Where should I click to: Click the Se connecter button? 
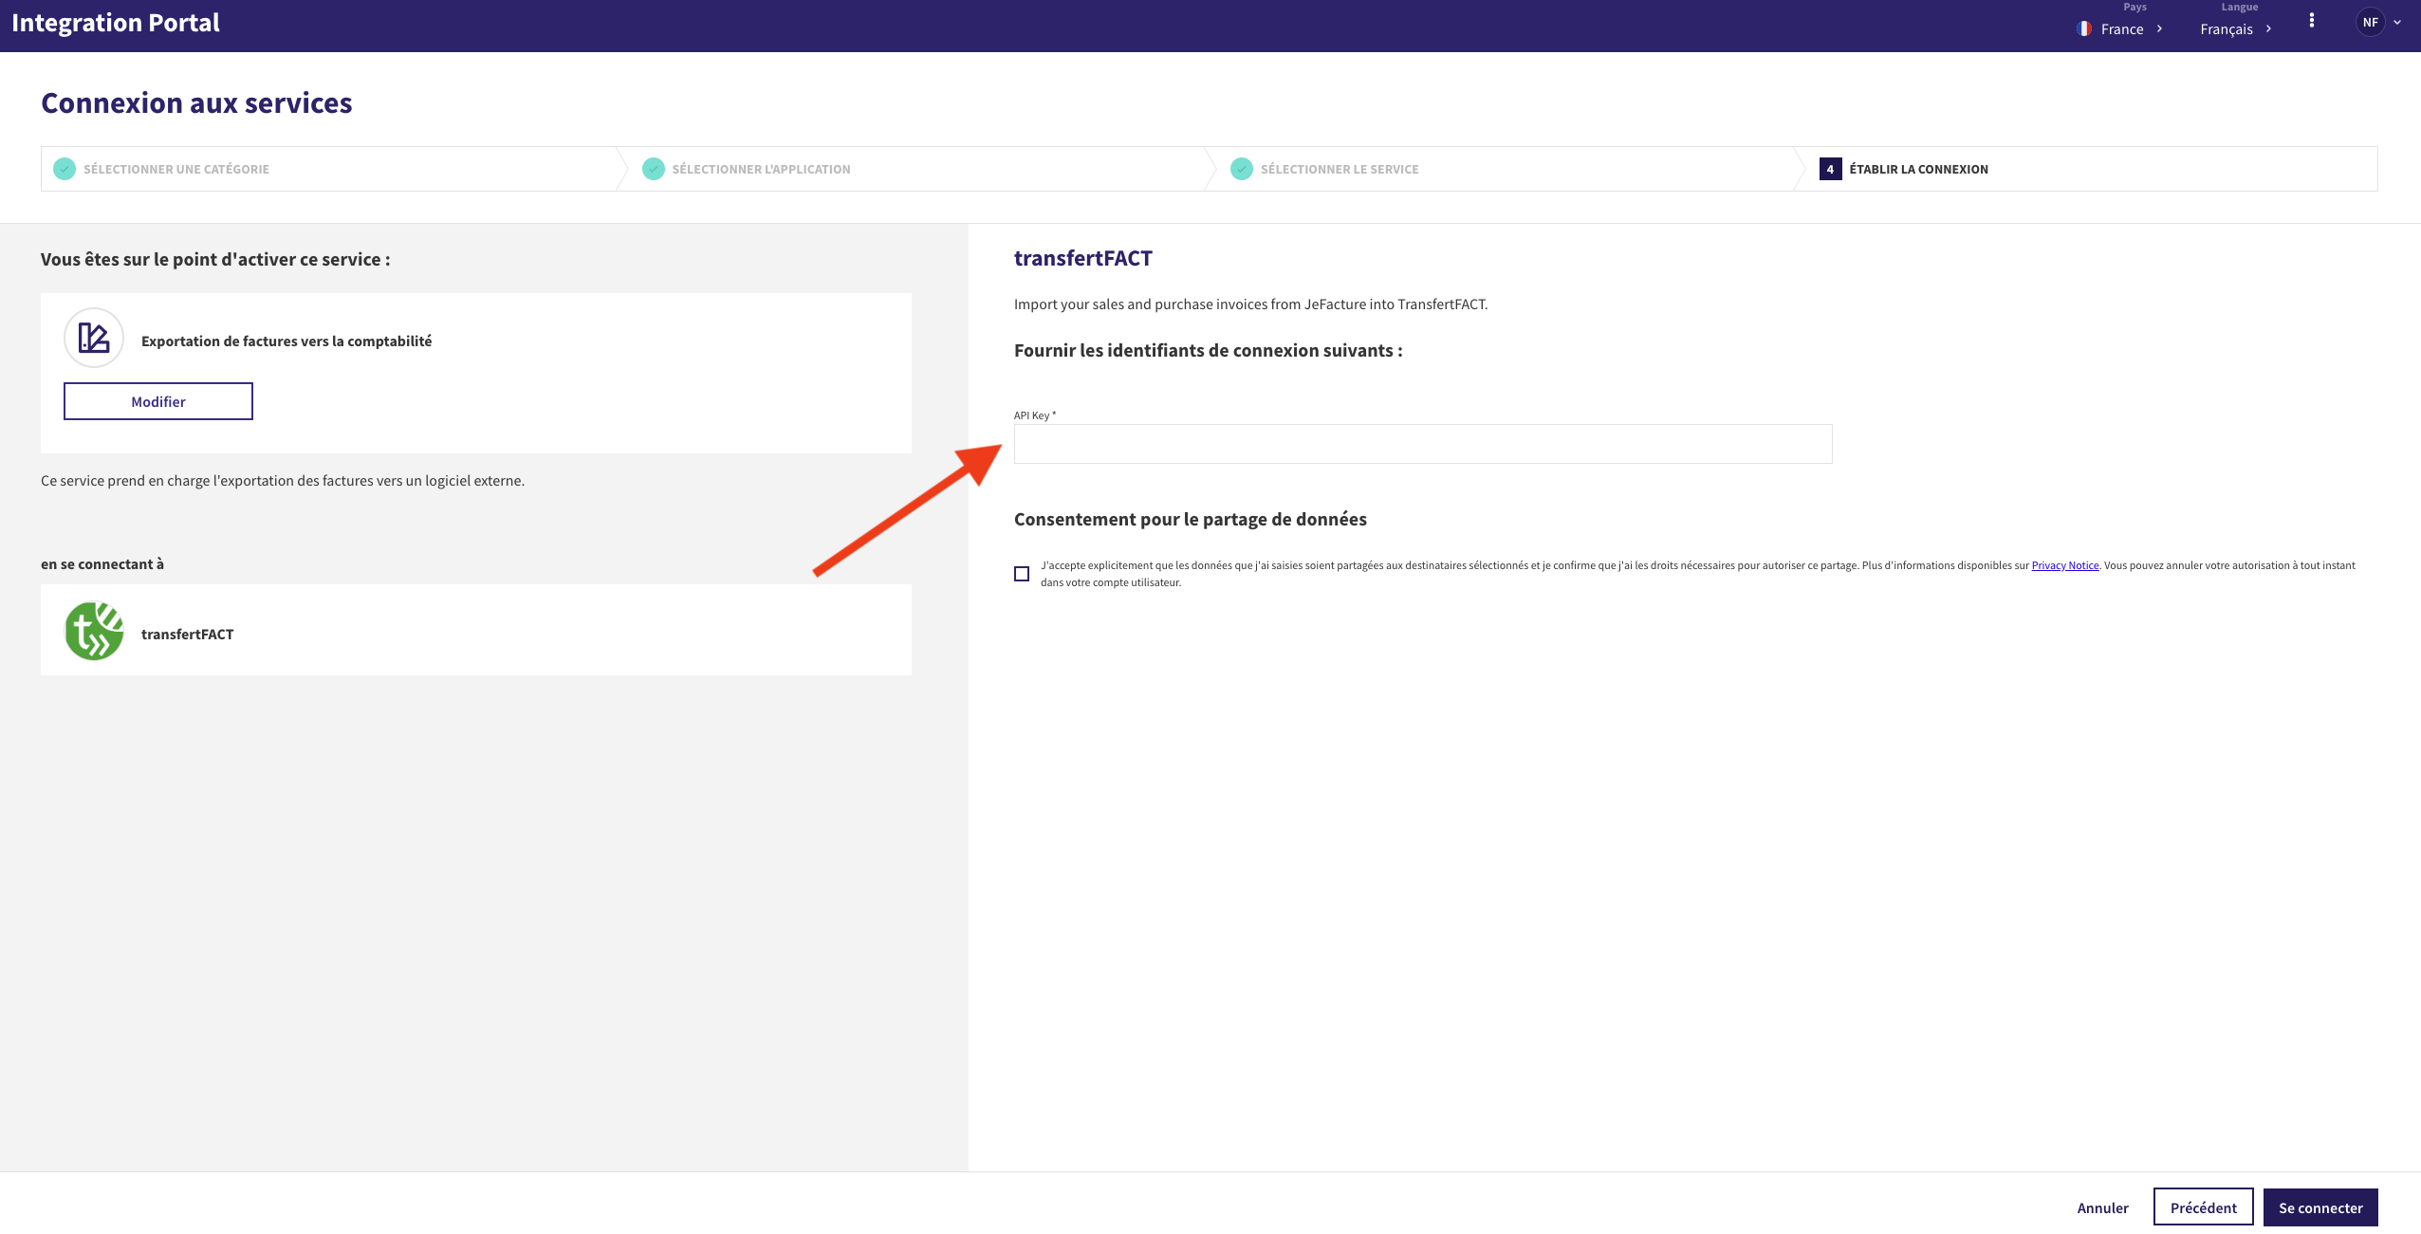pos(2320,1207)
